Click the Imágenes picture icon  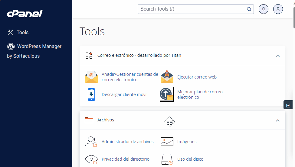coord(167,142)
